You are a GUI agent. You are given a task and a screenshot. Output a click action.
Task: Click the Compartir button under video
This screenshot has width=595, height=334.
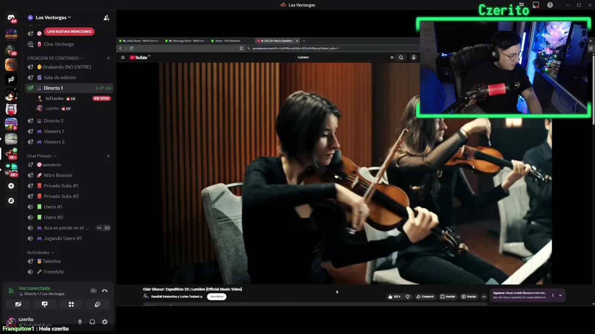(x=425, y=296)
